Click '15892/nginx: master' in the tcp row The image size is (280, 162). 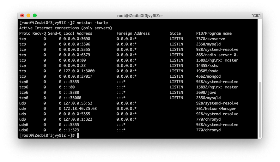[217, 60]
